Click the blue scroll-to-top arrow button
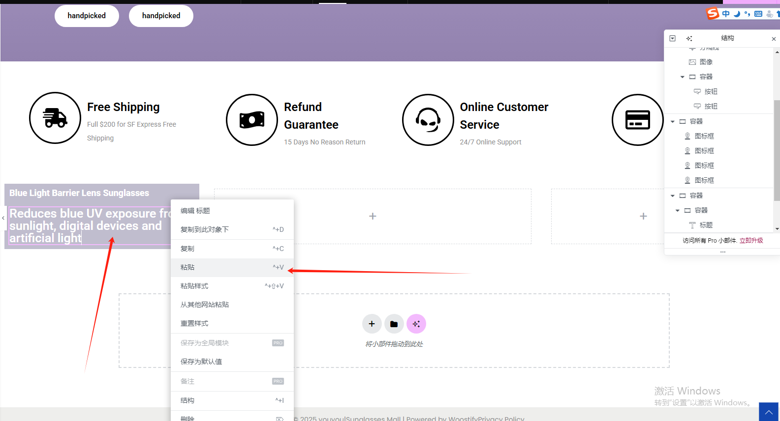Screen dimensions: 780x421 769,412
